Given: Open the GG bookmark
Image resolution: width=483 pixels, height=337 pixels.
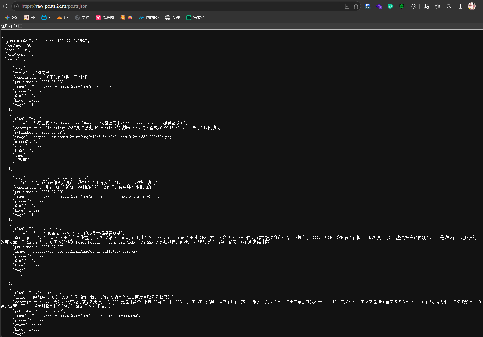Looking at the screenshot, I should [x=11, y=17].
